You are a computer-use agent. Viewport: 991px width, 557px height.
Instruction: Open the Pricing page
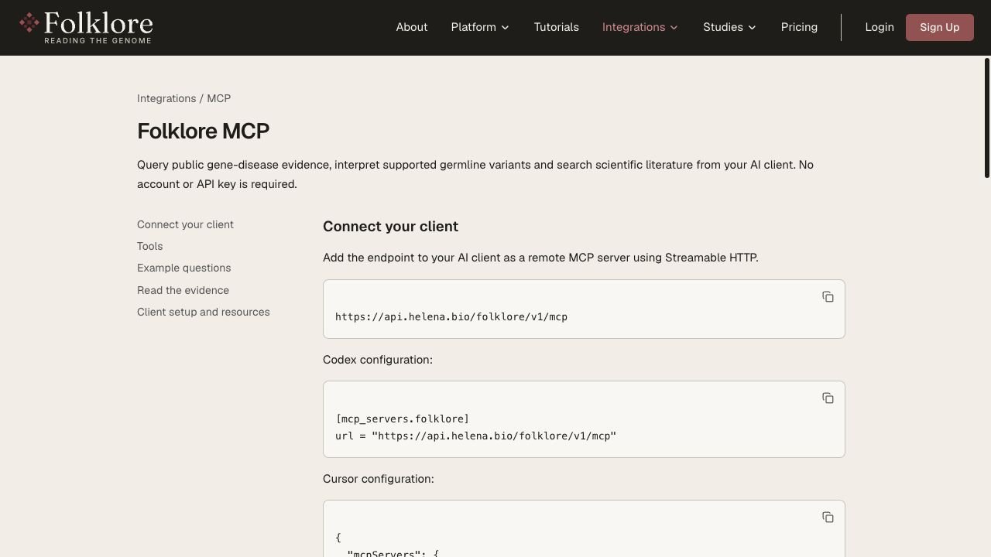(x=799, y=27)
